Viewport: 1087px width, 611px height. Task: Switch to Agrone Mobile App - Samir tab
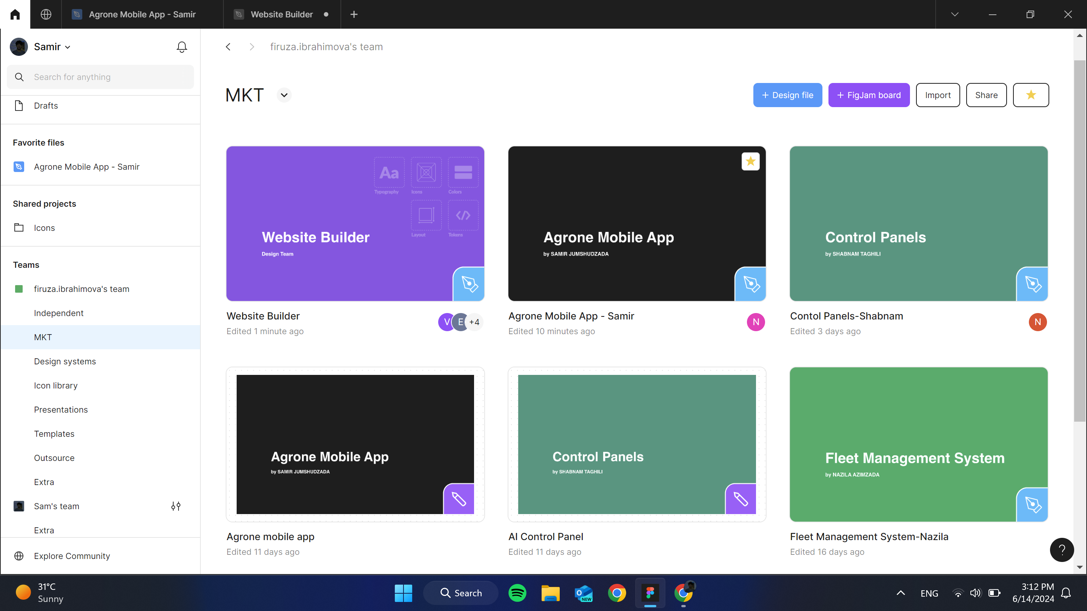click(142, 14)
